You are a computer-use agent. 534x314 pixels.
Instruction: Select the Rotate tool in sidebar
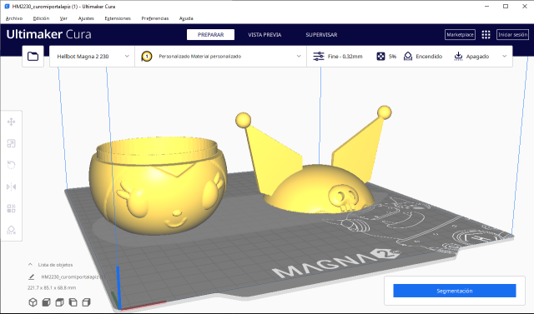(x=11, y=165)
